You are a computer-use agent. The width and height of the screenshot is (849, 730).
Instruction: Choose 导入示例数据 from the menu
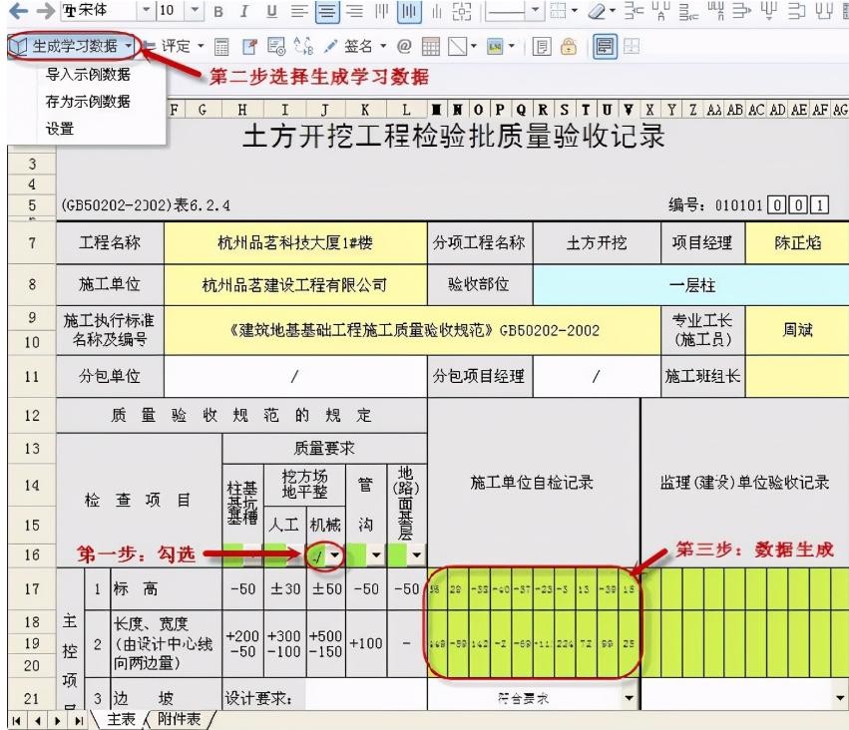pos(88,76)
